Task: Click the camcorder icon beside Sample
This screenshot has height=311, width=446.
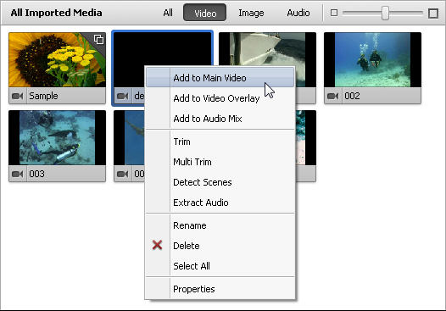Action: (17, 96)
